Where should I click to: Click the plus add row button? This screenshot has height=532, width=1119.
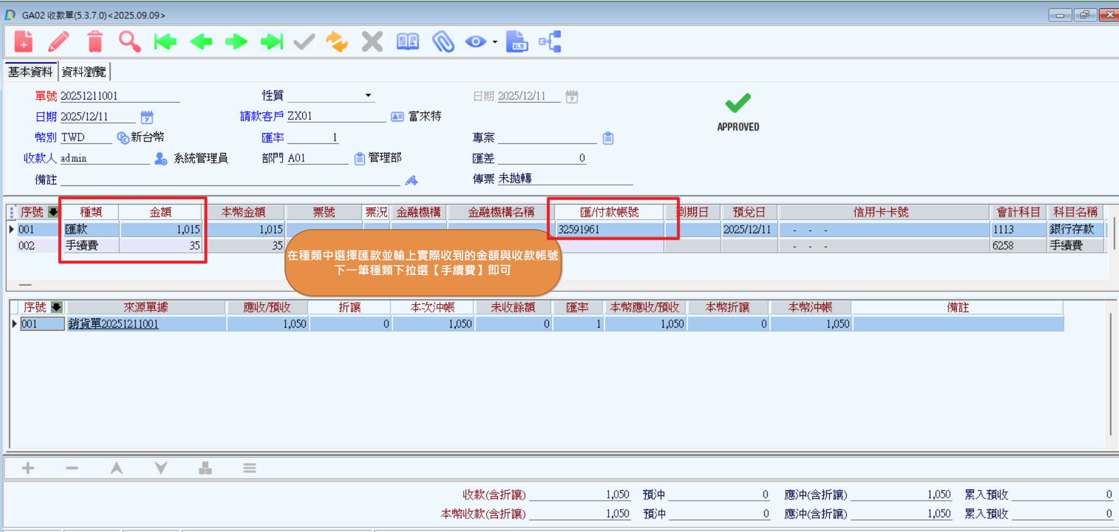[28, 468]
